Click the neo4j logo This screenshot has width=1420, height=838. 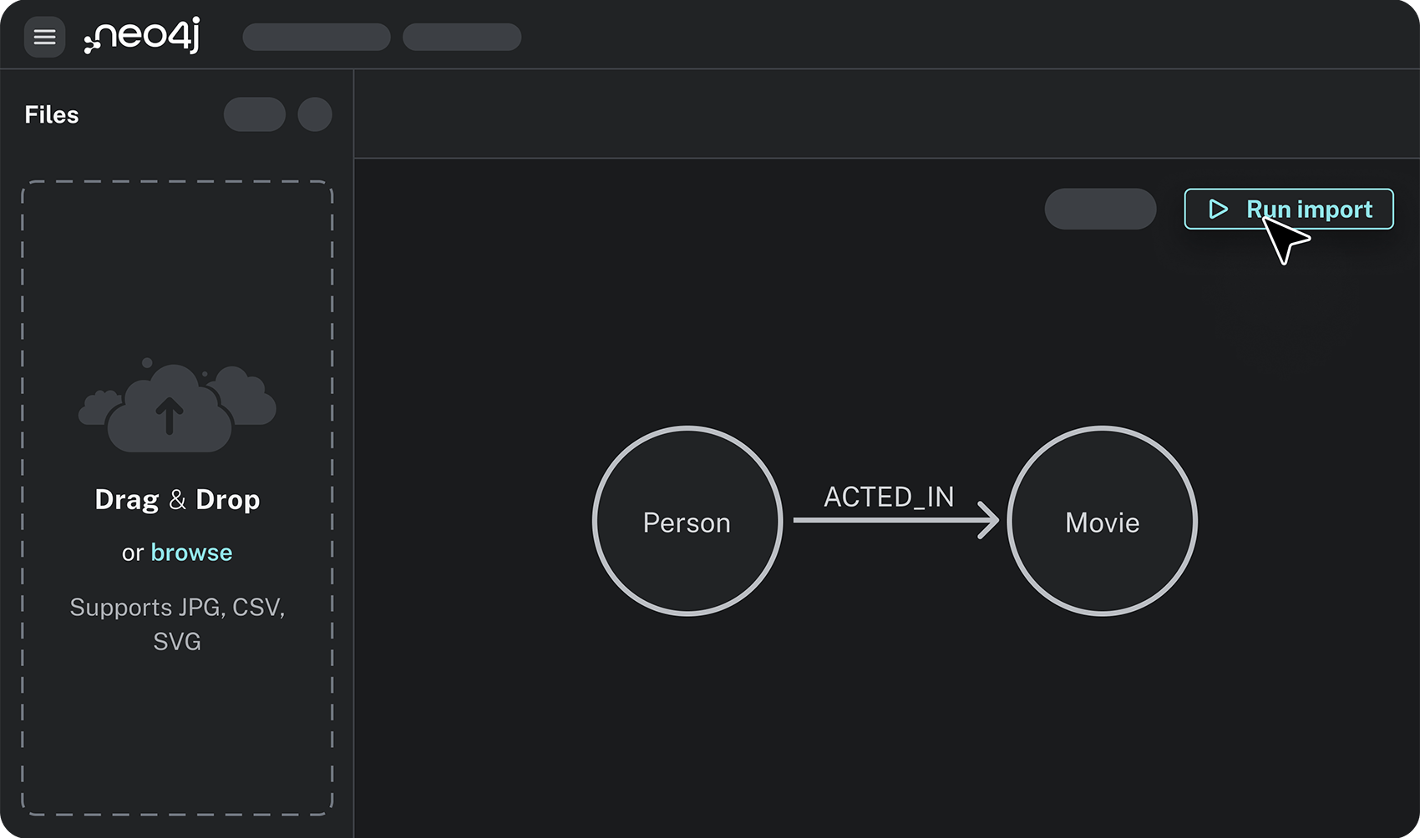pos(142,37)
